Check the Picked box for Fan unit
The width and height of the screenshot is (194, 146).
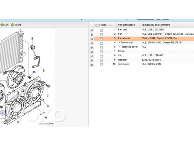[x=101, y=30]
